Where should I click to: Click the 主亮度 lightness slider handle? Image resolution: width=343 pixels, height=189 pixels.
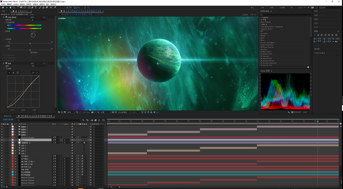tap(30, 50)
